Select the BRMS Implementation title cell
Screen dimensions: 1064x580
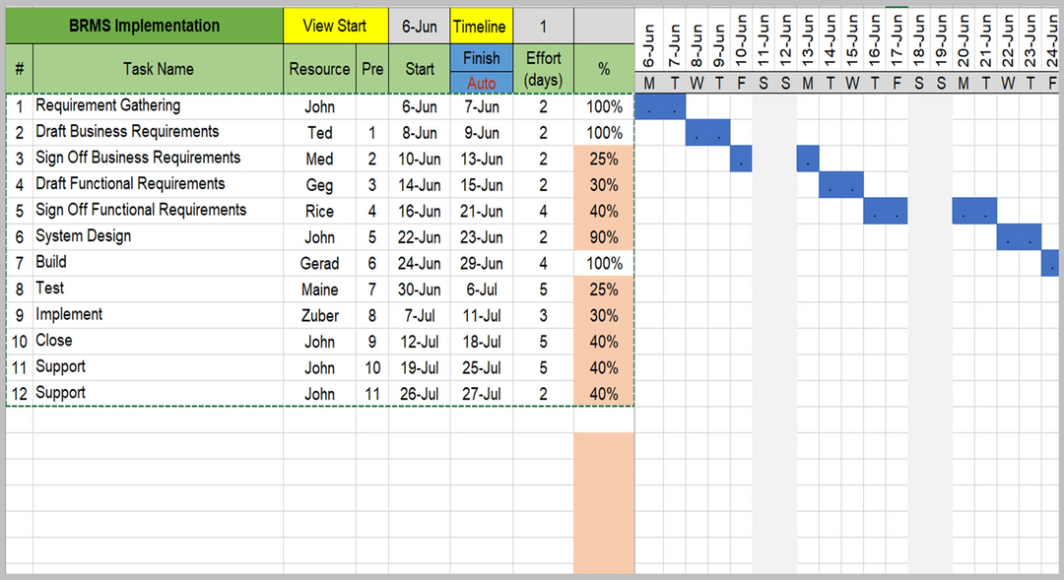145,27
